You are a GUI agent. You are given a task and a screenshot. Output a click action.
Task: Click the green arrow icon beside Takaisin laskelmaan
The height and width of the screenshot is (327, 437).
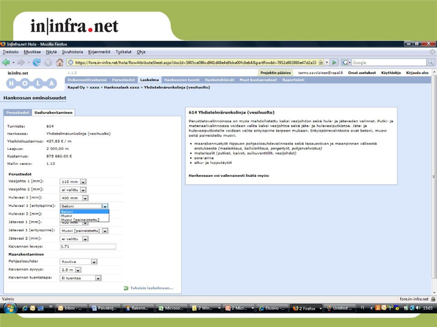tap(126, 288)
